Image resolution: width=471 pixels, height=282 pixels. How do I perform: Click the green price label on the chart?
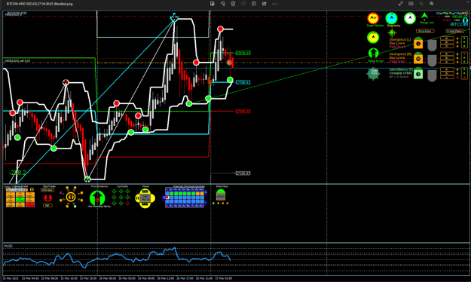[x=243, y=53]
